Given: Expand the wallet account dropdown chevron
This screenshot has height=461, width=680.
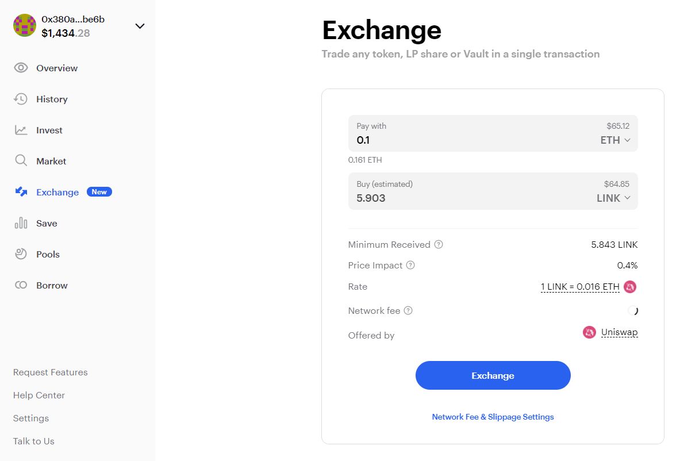Looking at the screenshot, I should point(140,26).
